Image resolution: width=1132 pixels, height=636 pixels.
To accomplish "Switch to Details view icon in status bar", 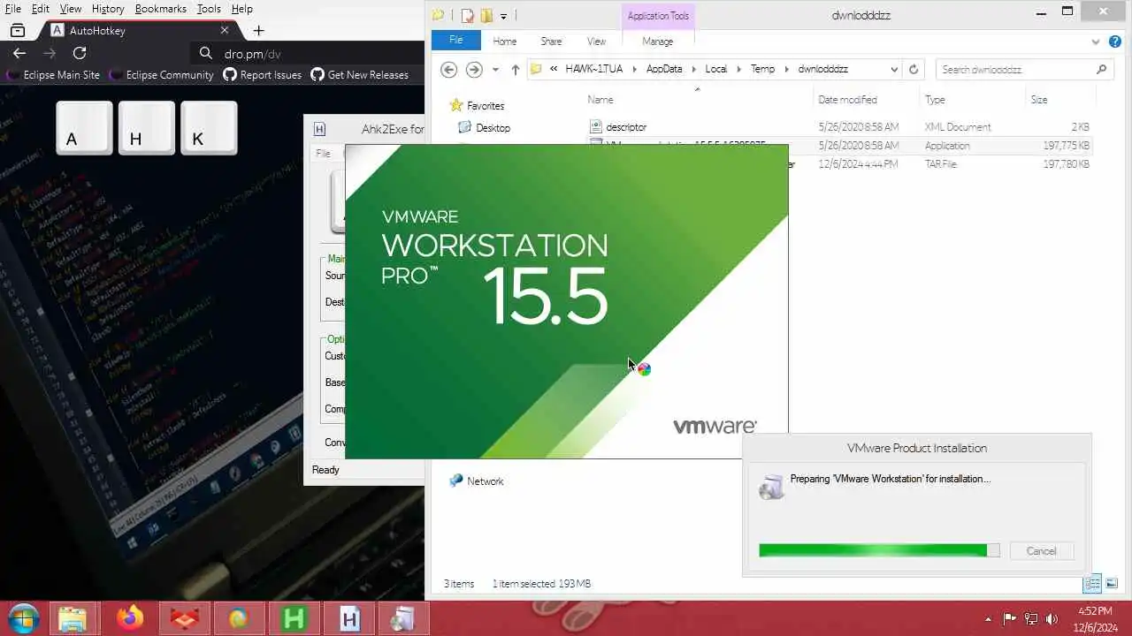I will [x=1092, y=583].
